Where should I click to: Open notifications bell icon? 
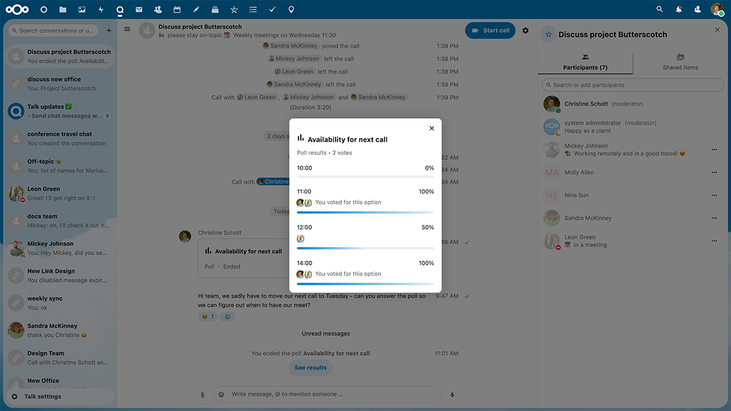679,10
